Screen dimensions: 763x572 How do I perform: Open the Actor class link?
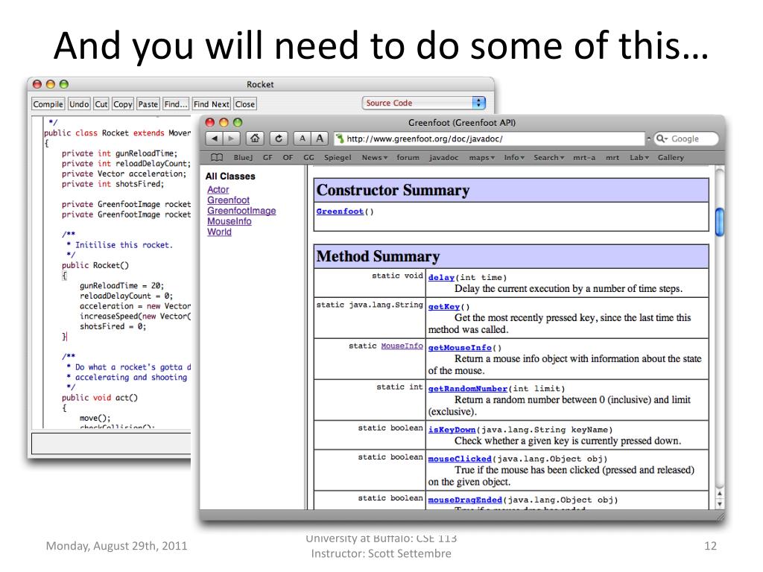point(218,190)
